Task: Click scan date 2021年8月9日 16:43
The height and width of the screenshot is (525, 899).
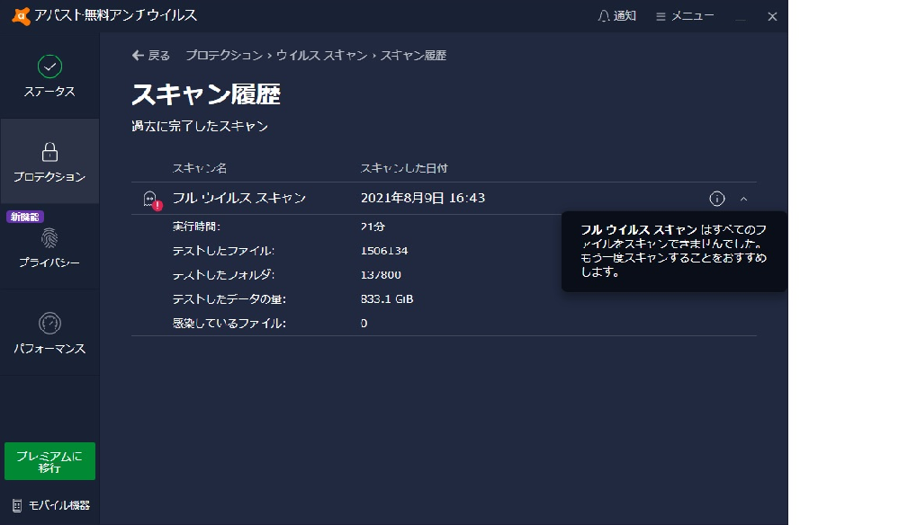Action: (x=423, y=198)
